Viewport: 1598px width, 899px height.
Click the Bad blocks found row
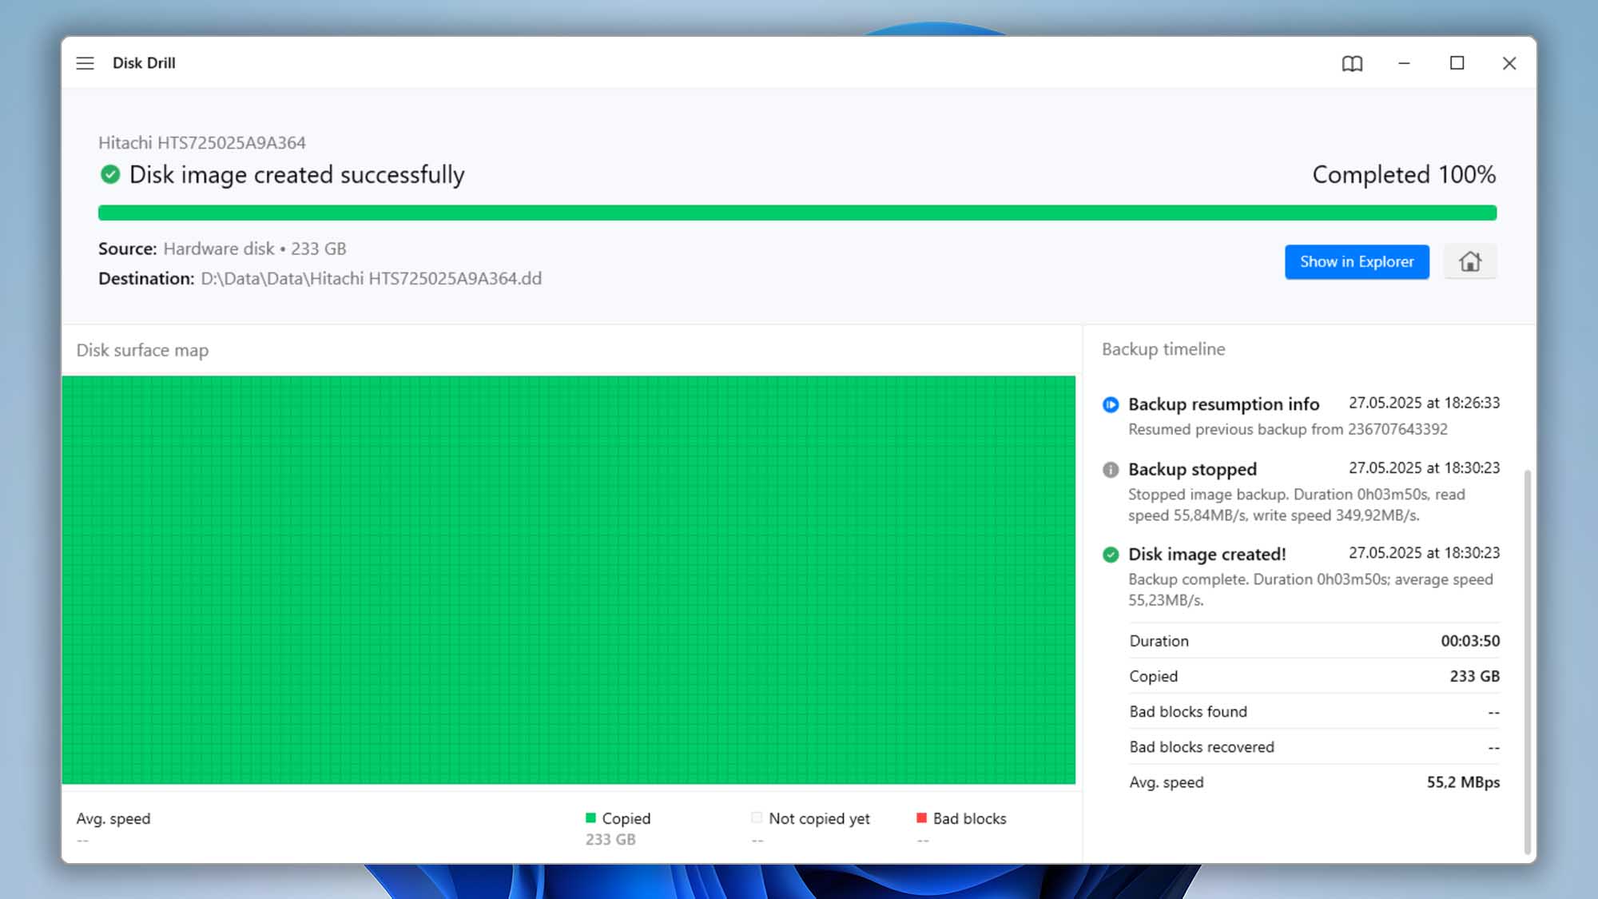click(1314, 711)
